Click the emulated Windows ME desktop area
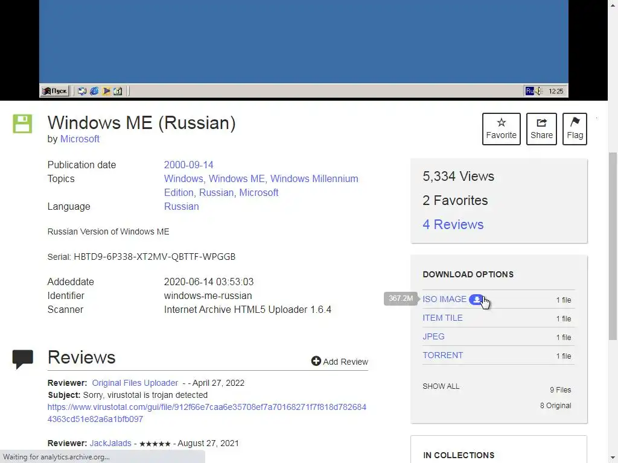The image size is (618, 463). [304, 42]
